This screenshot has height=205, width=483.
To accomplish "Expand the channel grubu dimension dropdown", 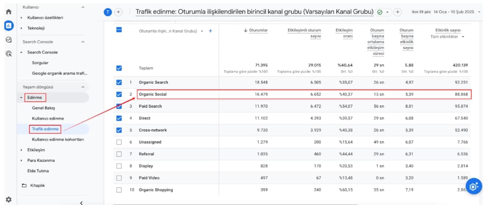I will [x=202, y=31].
